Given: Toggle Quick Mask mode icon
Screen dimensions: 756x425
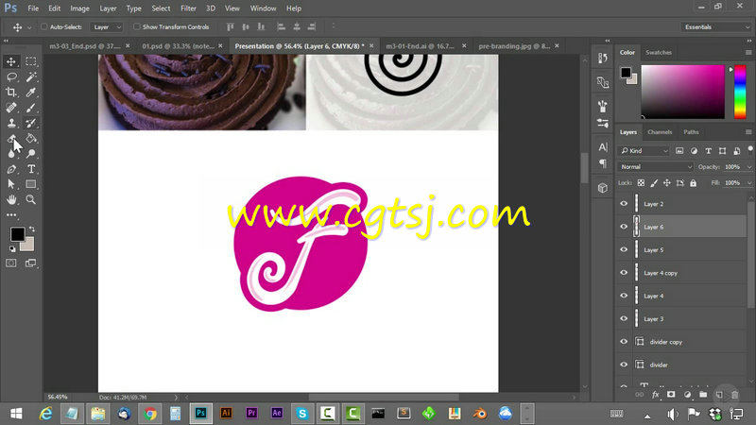Looking at the screenshot, I should [x=11, y=263].
